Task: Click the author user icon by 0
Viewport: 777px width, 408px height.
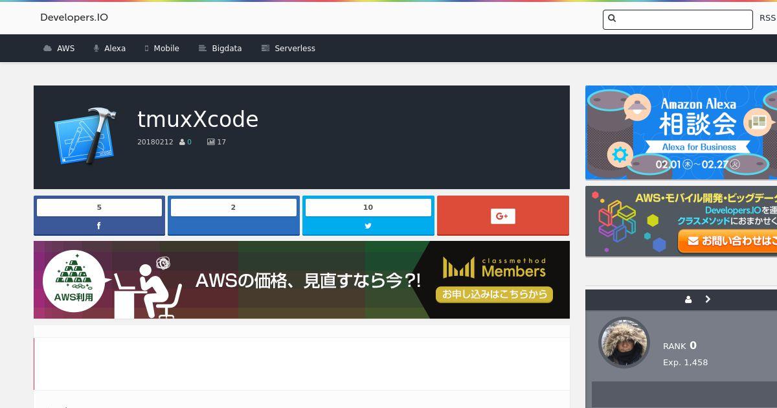Action: coord(183,142)
